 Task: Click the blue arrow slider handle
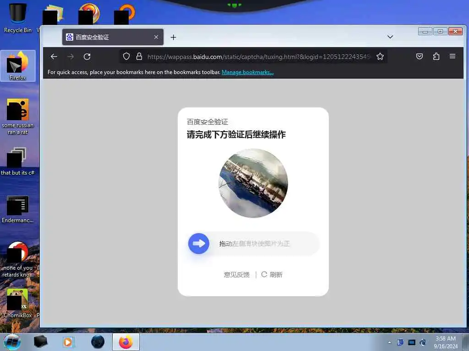point(199,244)
